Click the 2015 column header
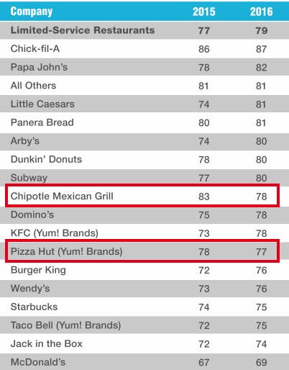 tap(204, 12)
